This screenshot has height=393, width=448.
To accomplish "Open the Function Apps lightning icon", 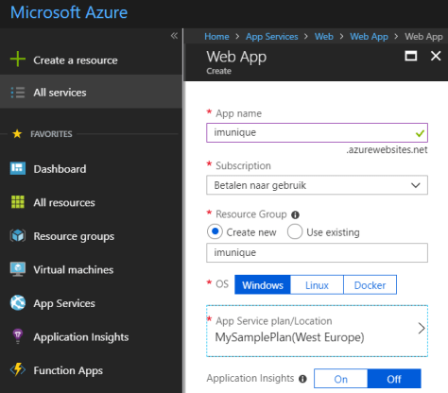I will (18, 369).
